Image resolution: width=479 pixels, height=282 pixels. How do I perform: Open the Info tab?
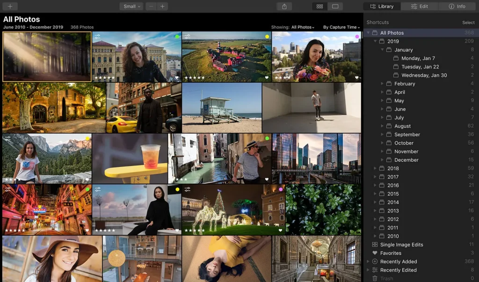point(457,7)
